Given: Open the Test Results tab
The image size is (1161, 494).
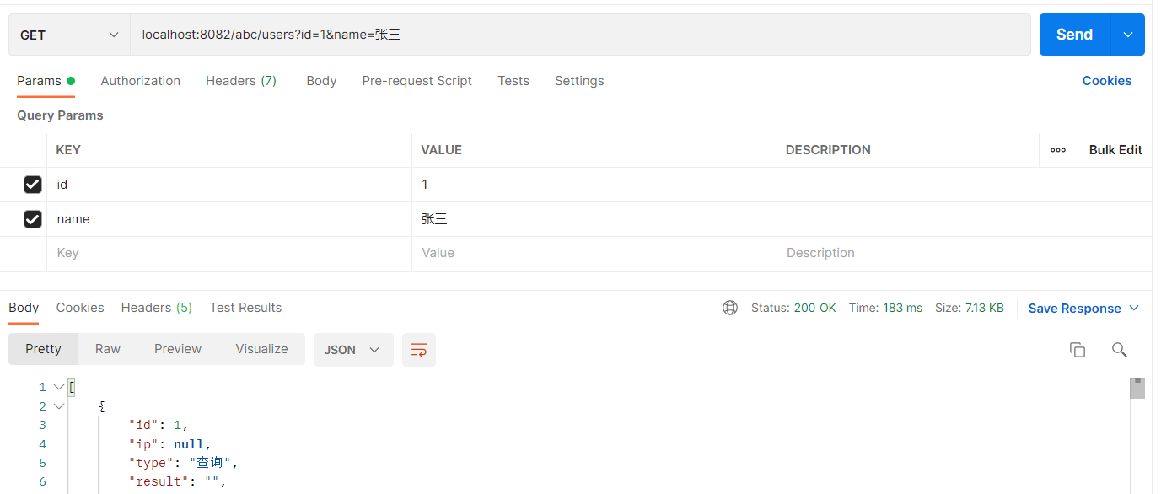Looking at the screenshot, I should tap(245, 308).
